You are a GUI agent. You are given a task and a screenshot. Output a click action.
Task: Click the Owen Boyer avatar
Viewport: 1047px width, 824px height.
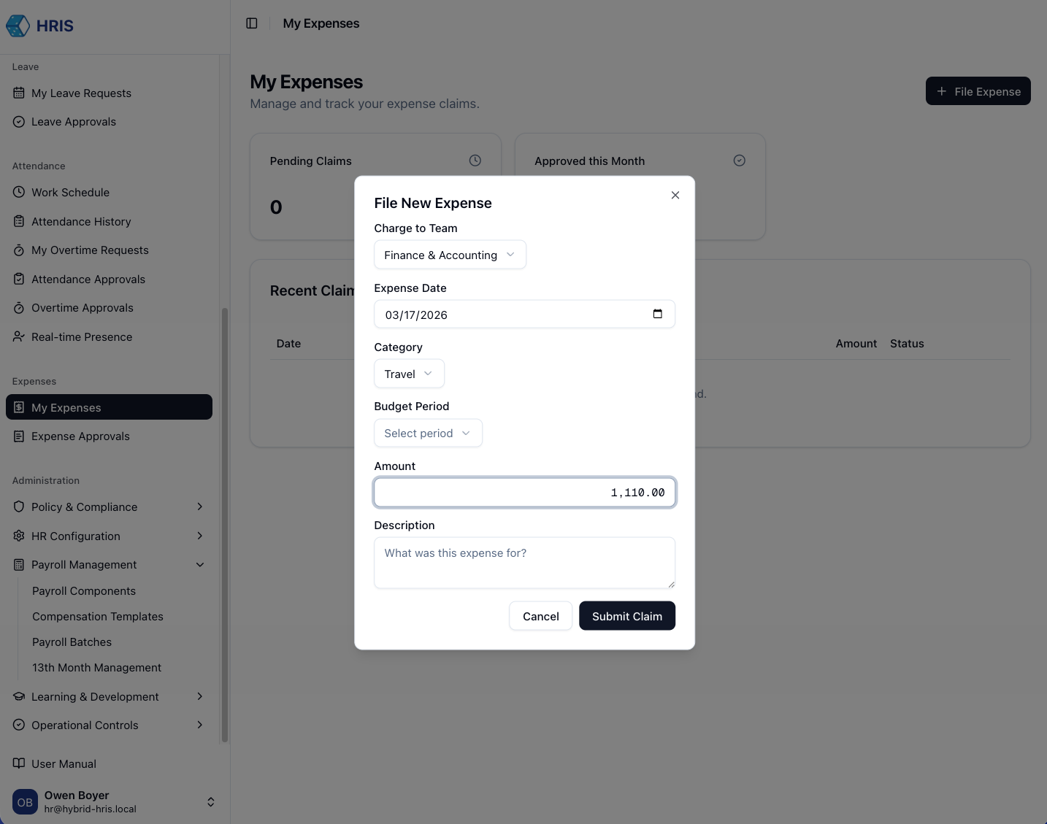click(x=25, y=801)
